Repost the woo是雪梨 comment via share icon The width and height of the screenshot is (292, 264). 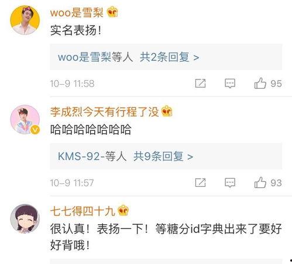(x=200, y=84)
